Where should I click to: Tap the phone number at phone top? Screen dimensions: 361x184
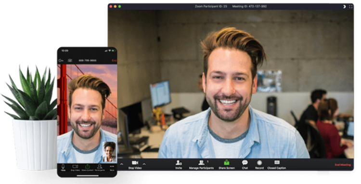[88, 61]
